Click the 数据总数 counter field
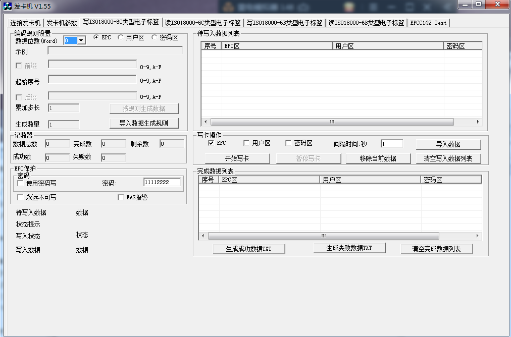 (58, 144)
